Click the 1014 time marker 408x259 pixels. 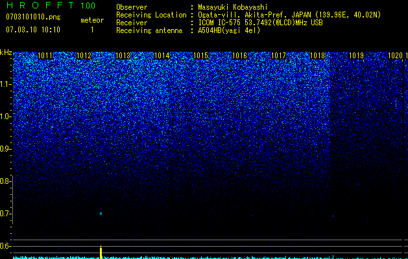point(162,56)
